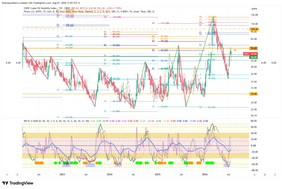Click the -7.29% change in the title row

tap(117, 8)
